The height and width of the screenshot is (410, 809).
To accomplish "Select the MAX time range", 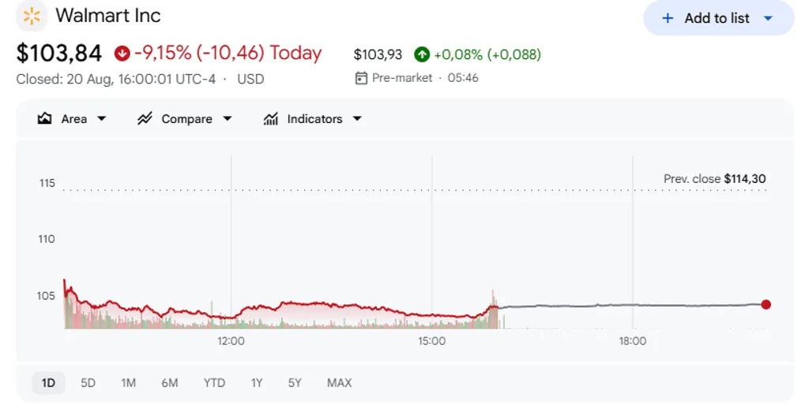I will pos(340,382).
